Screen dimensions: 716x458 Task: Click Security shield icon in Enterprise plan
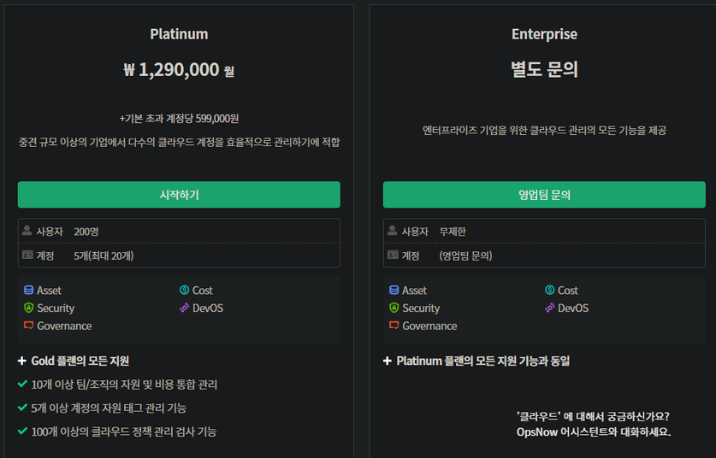pos(394,308)
